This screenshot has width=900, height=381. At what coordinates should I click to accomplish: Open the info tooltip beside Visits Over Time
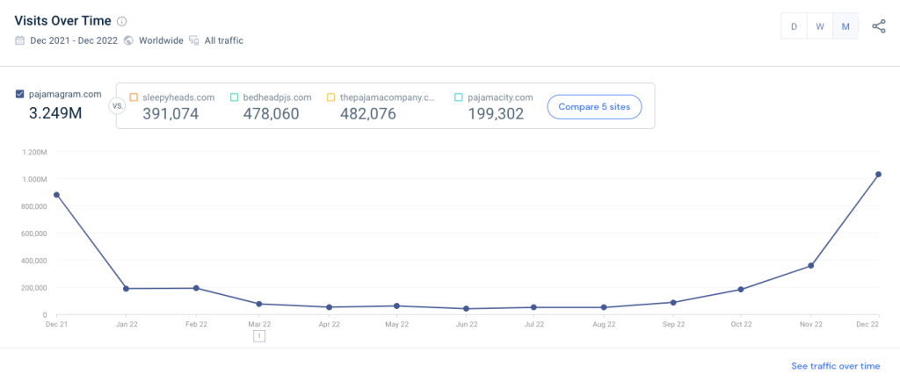[x=121, y=22]
